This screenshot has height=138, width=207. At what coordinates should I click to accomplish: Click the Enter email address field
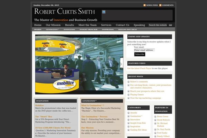tap(145, 50)
